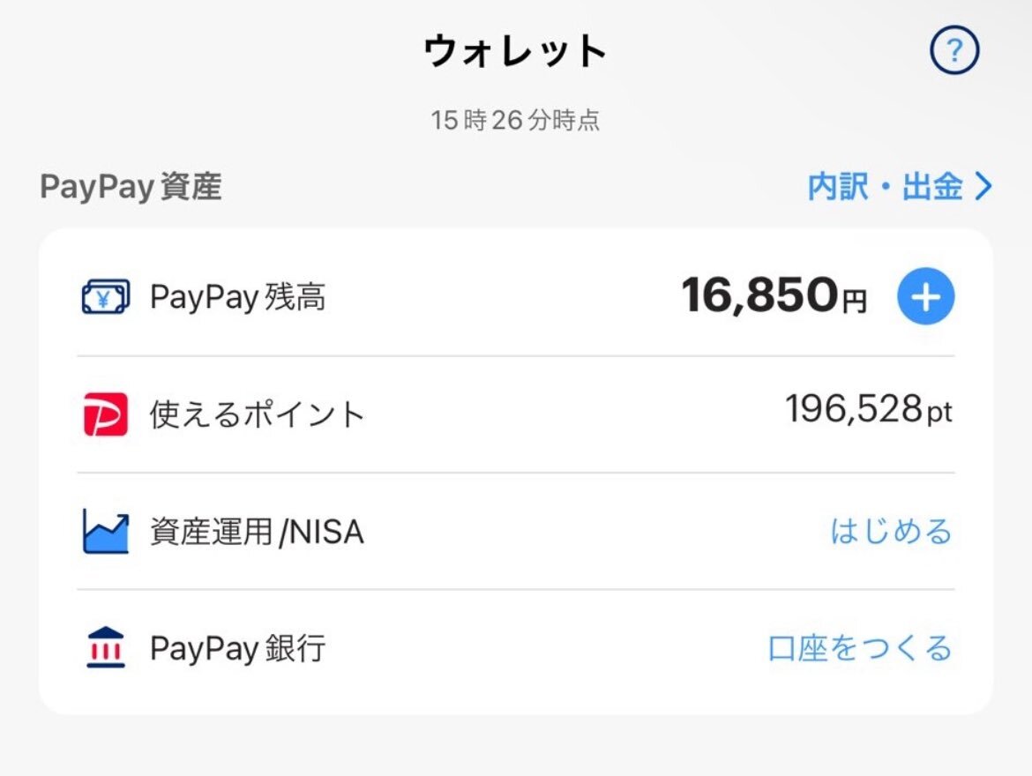1032x776 pixels.
Task: Tap the yen banknote balance icon
Action: point(105,297)
